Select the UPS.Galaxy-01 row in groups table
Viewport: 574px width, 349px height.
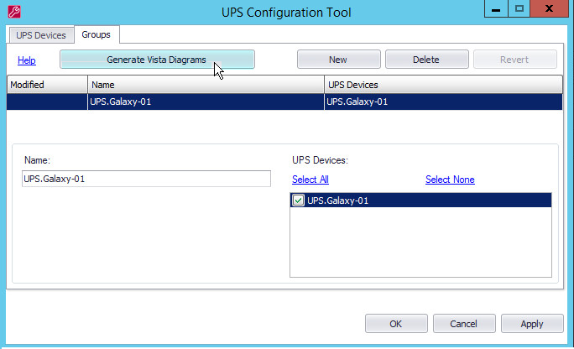point(206,102)
